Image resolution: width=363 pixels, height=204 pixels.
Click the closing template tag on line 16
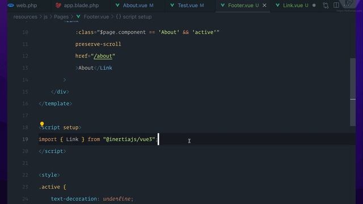click(56, 104)
